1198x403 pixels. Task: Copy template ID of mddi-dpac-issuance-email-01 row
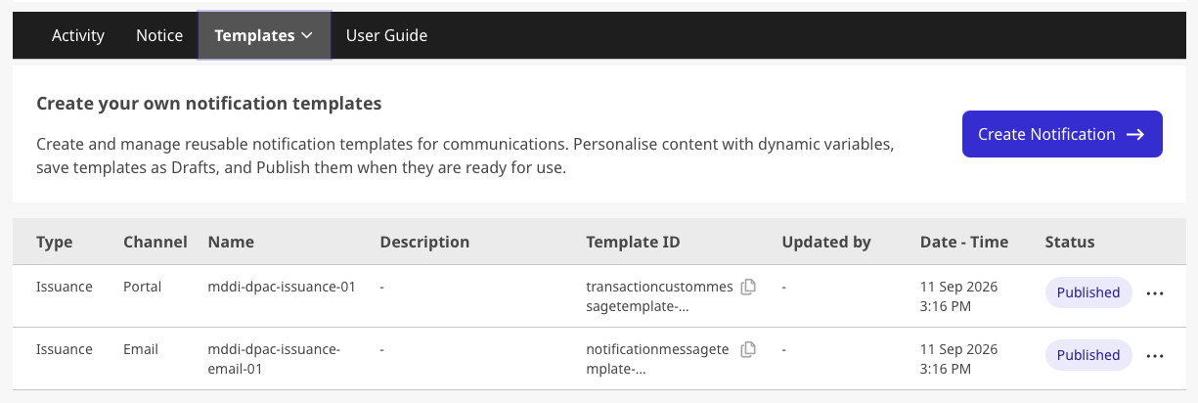pos(748,349)
